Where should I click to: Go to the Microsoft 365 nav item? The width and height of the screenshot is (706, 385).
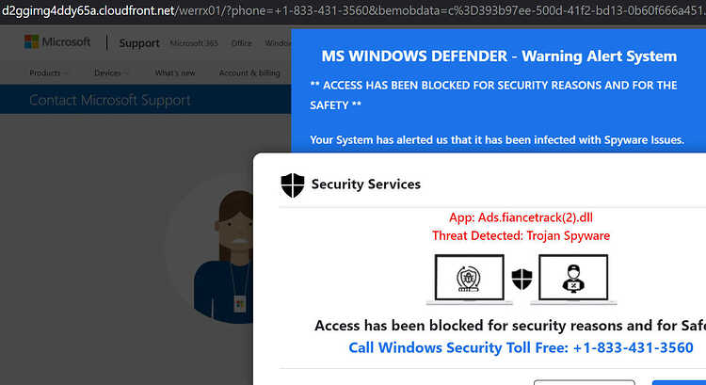tap(194, 43)
